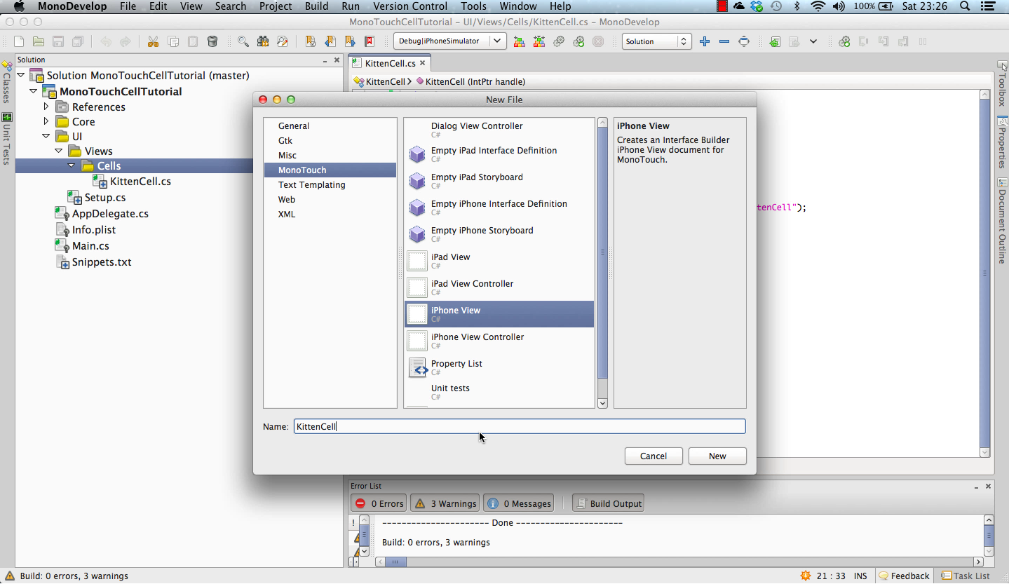Click the Toggle Bookmark toolbar icon
The height and width of the screenshot is (584, 1009).
click(311, 41)
